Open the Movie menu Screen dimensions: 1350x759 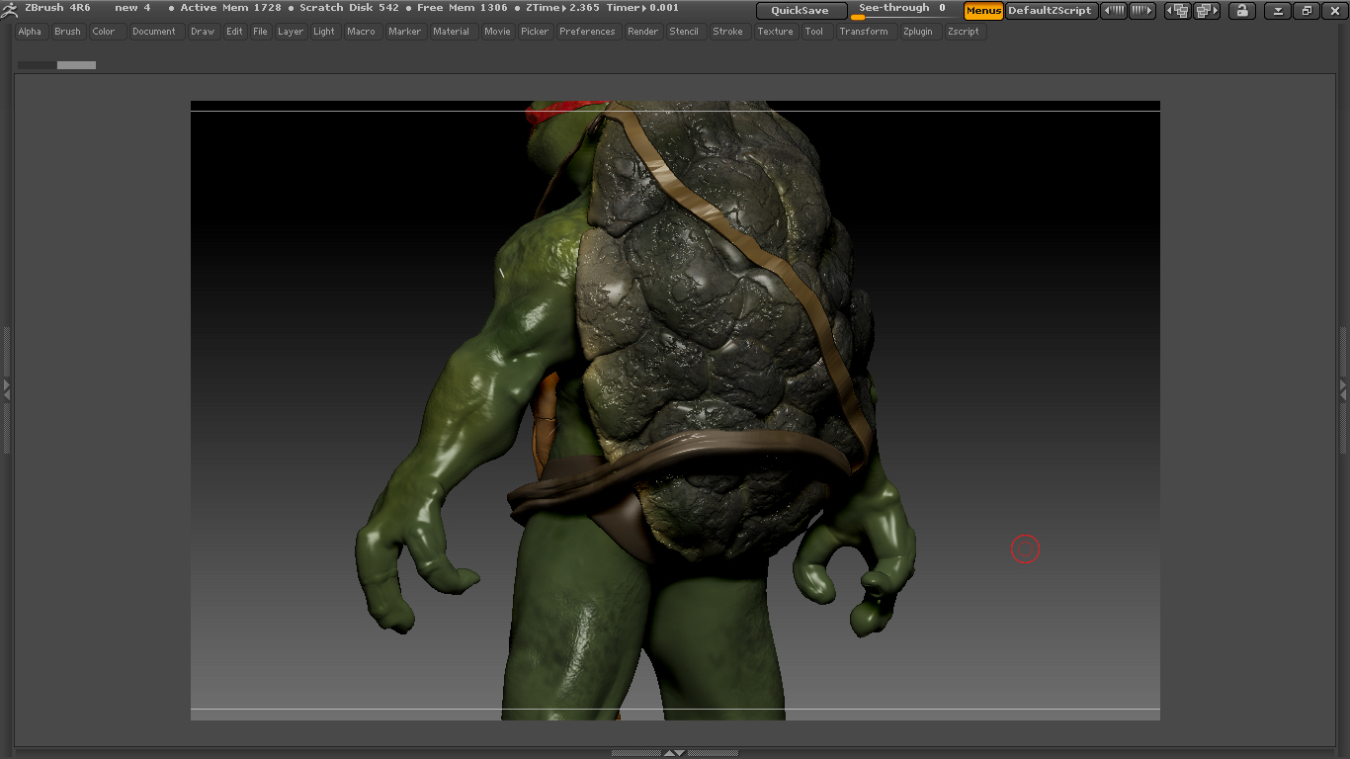(x=498, y=32)
